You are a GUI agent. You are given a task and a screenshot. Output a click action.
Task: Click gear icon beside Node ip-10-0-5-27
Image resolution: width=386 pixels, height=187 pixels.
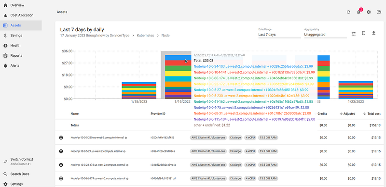pyautogui.click(x=61, y=151)
